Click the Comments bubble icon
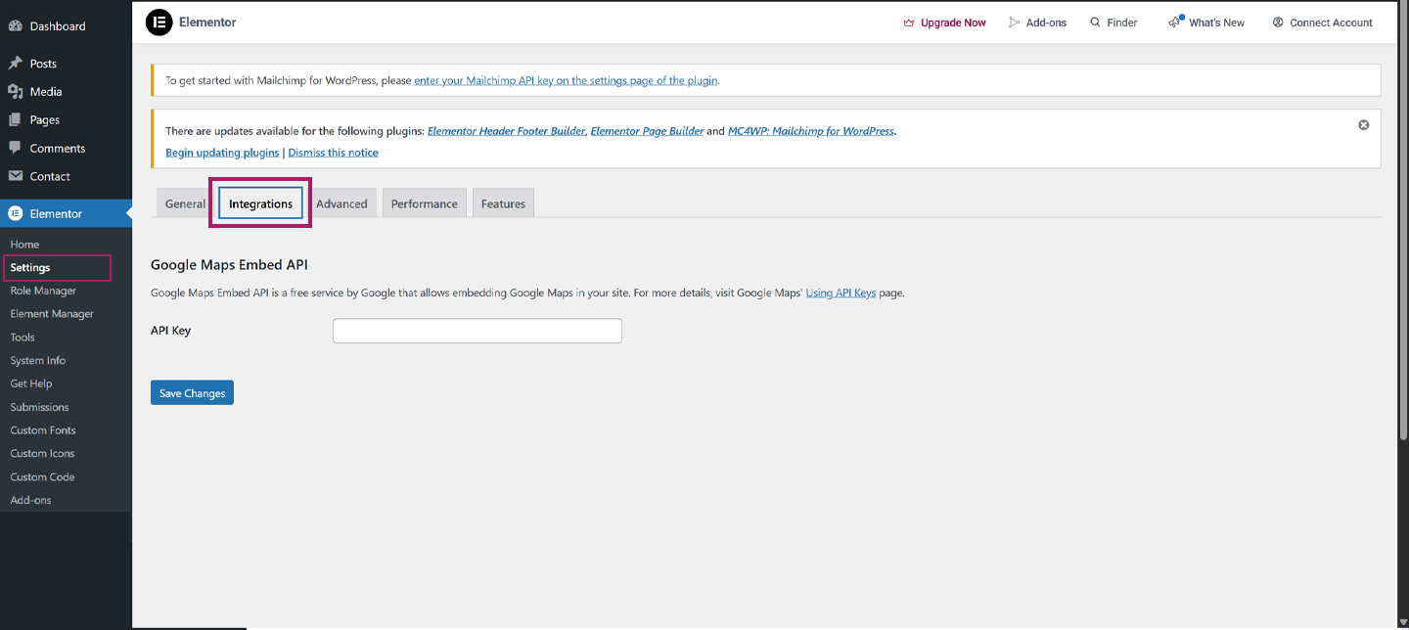 [16, 148]
